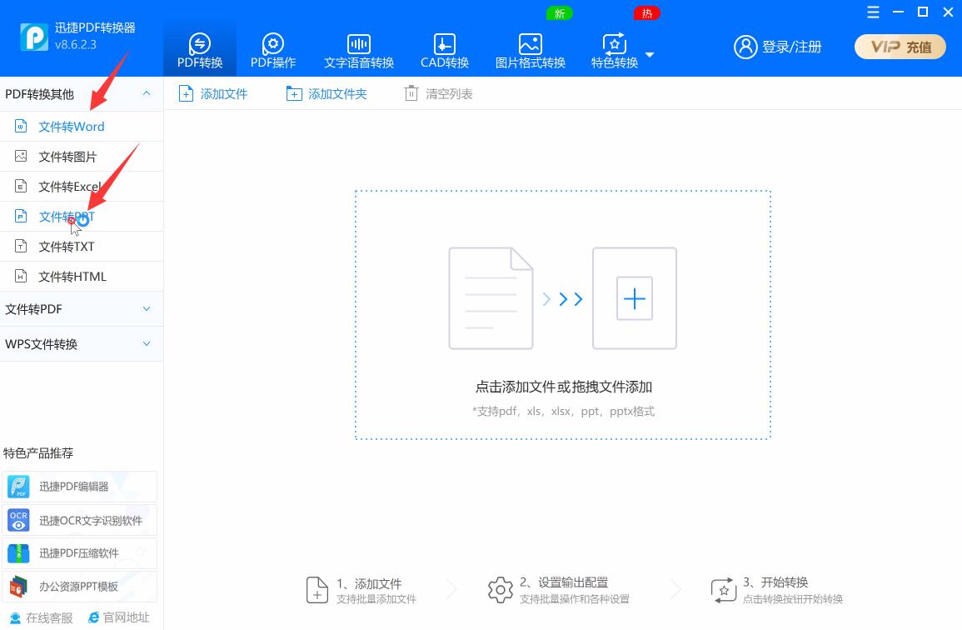Image resolution: width=962 pixels, height=630 pixels.
Task: Select 文件转Excel in sidebar
Action: pyautogui.click(x=82, y=187)
